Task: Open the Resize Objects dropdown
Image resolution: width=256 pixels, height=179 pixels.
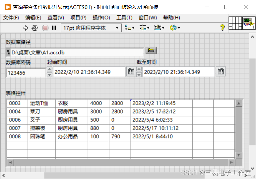Action: tap(160, 28)
